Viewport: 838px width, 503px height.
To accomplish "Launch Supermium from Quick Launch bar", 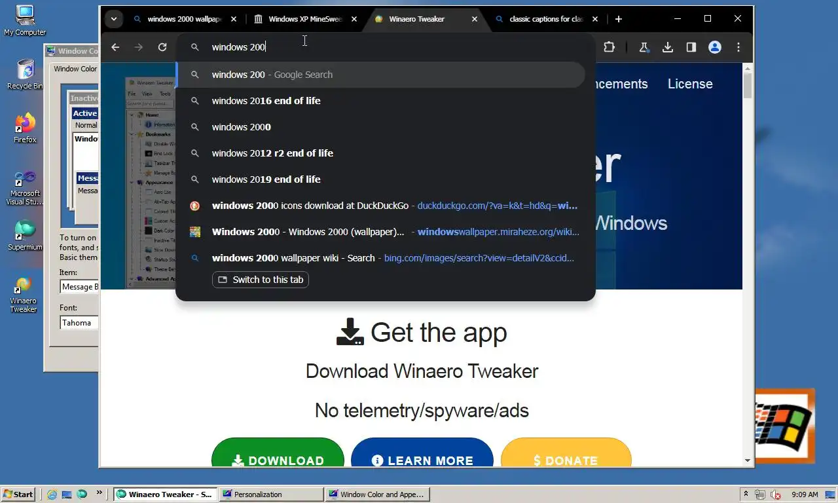I will (x=81, y=494).
